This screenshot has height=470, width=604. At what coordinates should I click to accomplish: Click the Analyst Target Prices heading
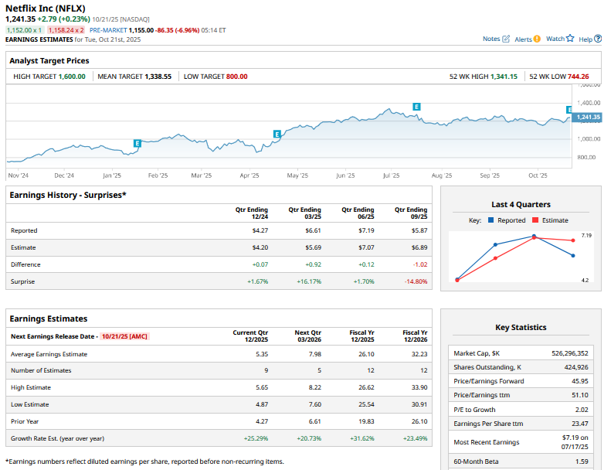point(49,60)
